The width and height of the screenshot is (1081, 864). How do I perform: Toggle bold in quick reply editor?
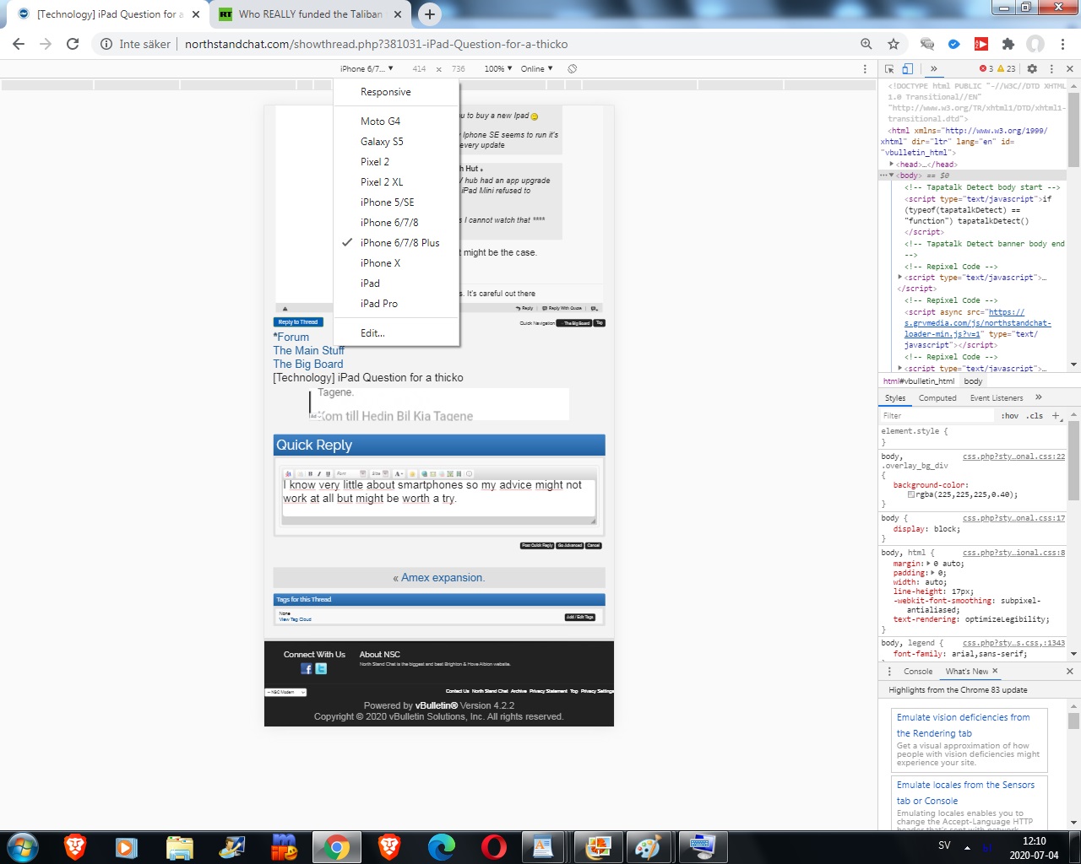tap(310, 474)
